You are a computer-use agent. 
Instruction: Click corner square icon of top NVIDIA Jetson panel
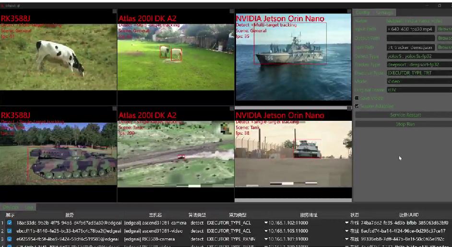click(x=349, y=11)
